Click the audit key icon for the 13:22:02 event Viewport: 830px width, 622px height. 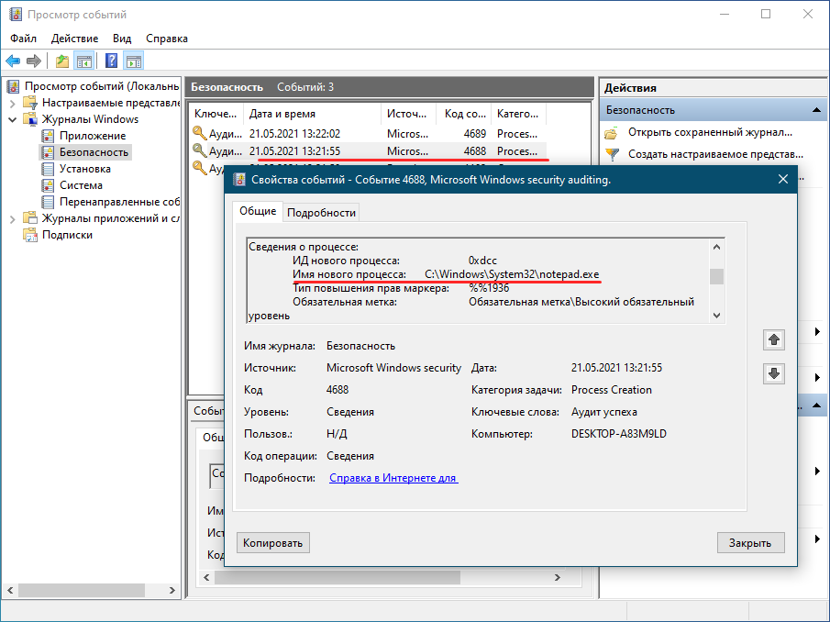[200, 133]
